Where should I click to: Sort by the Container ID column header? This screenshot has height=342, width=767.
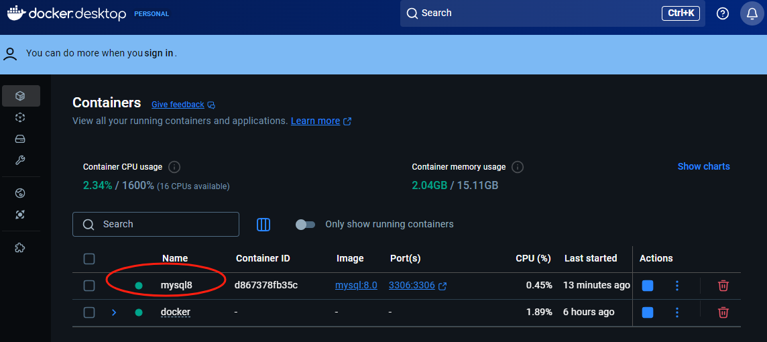263,258
